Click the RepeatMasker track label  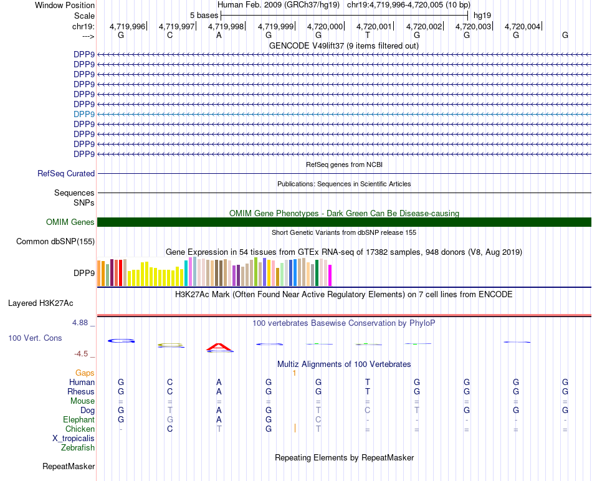coord(69,466)
